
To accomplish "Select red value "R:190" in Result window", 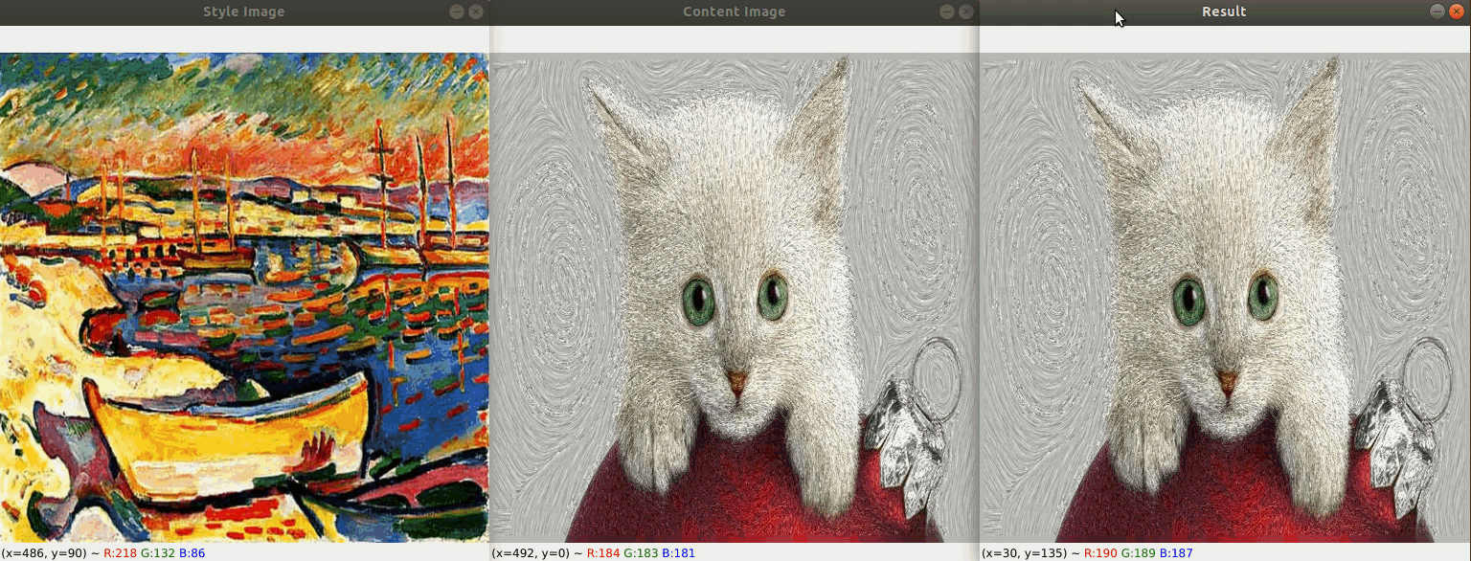I will pyautogui.click(x=1101, y=553).
